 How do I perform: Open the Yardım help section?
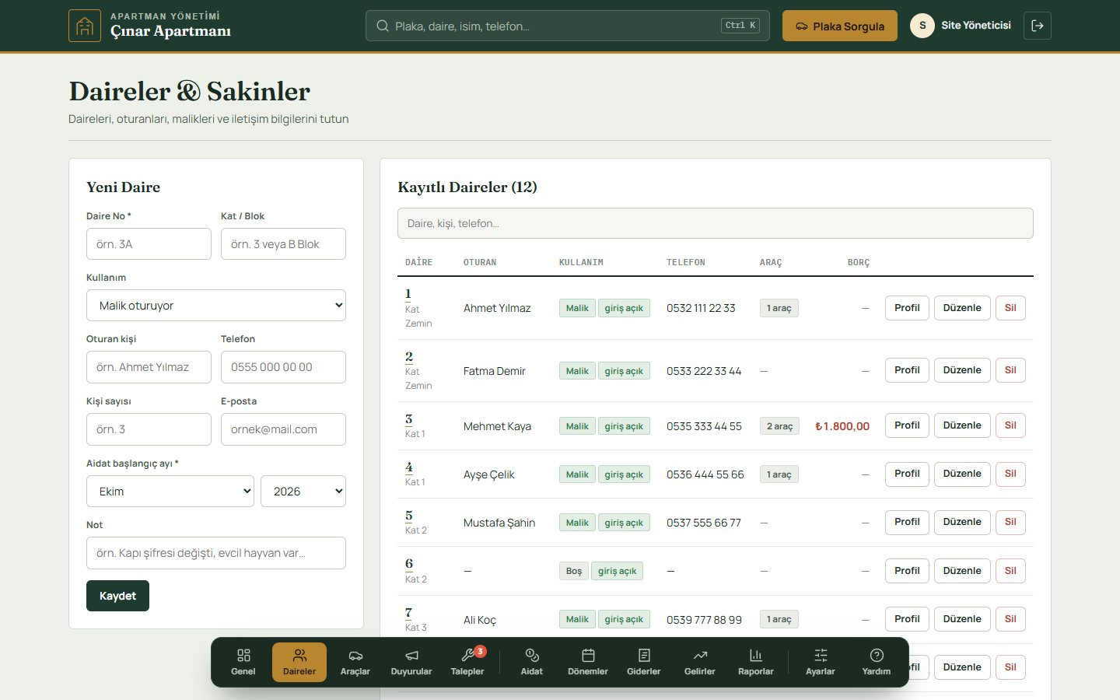tap(877, 662)
